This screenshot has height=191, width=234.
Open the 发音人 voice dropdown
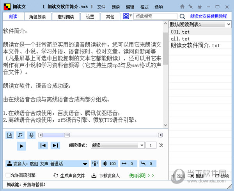point(85,164)
